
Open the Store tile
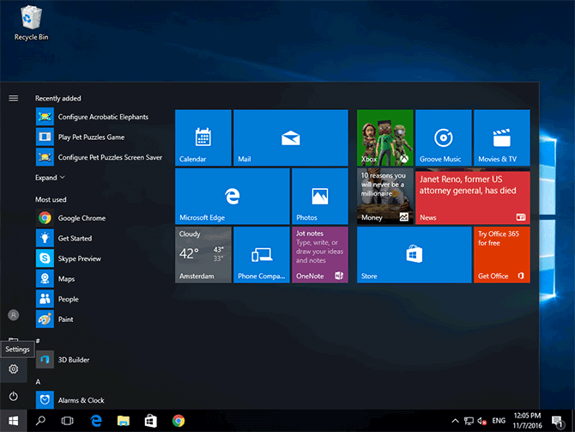tap(414, 255)
